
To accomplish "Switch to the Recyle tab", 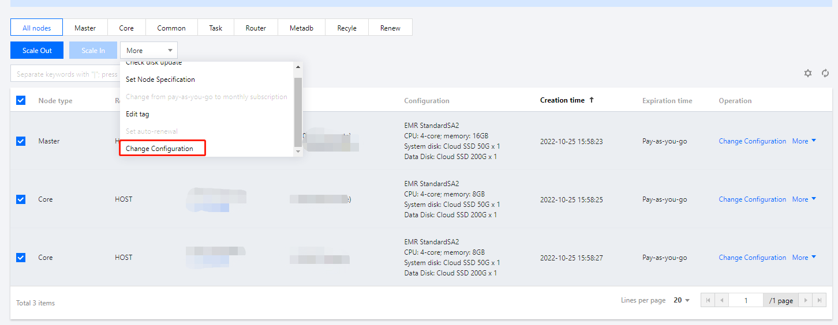I will (x=347, y=28).
